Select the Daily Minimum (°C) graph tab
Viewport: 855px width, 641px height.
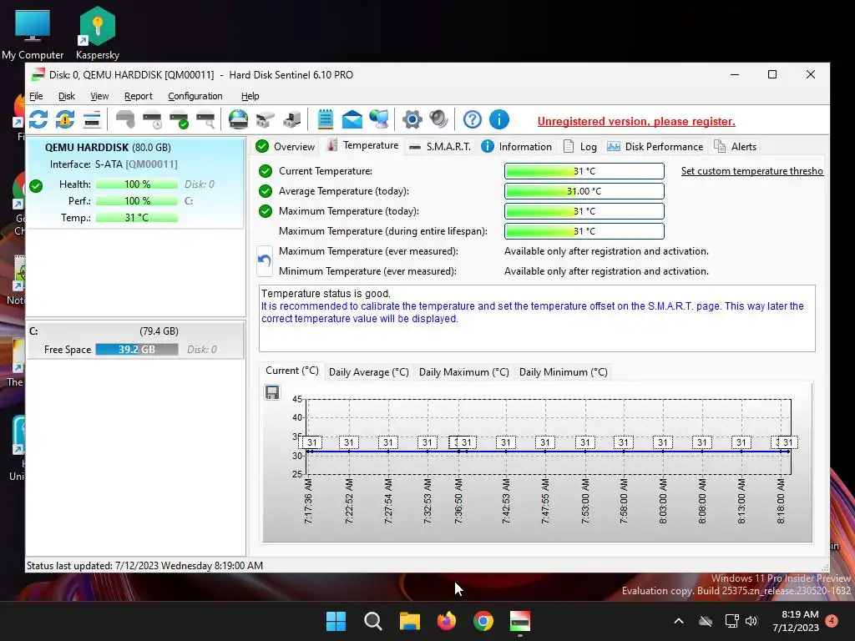point(564,372)
